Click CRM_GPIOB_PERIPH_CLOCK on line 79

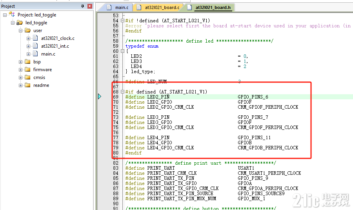(268, 148)
